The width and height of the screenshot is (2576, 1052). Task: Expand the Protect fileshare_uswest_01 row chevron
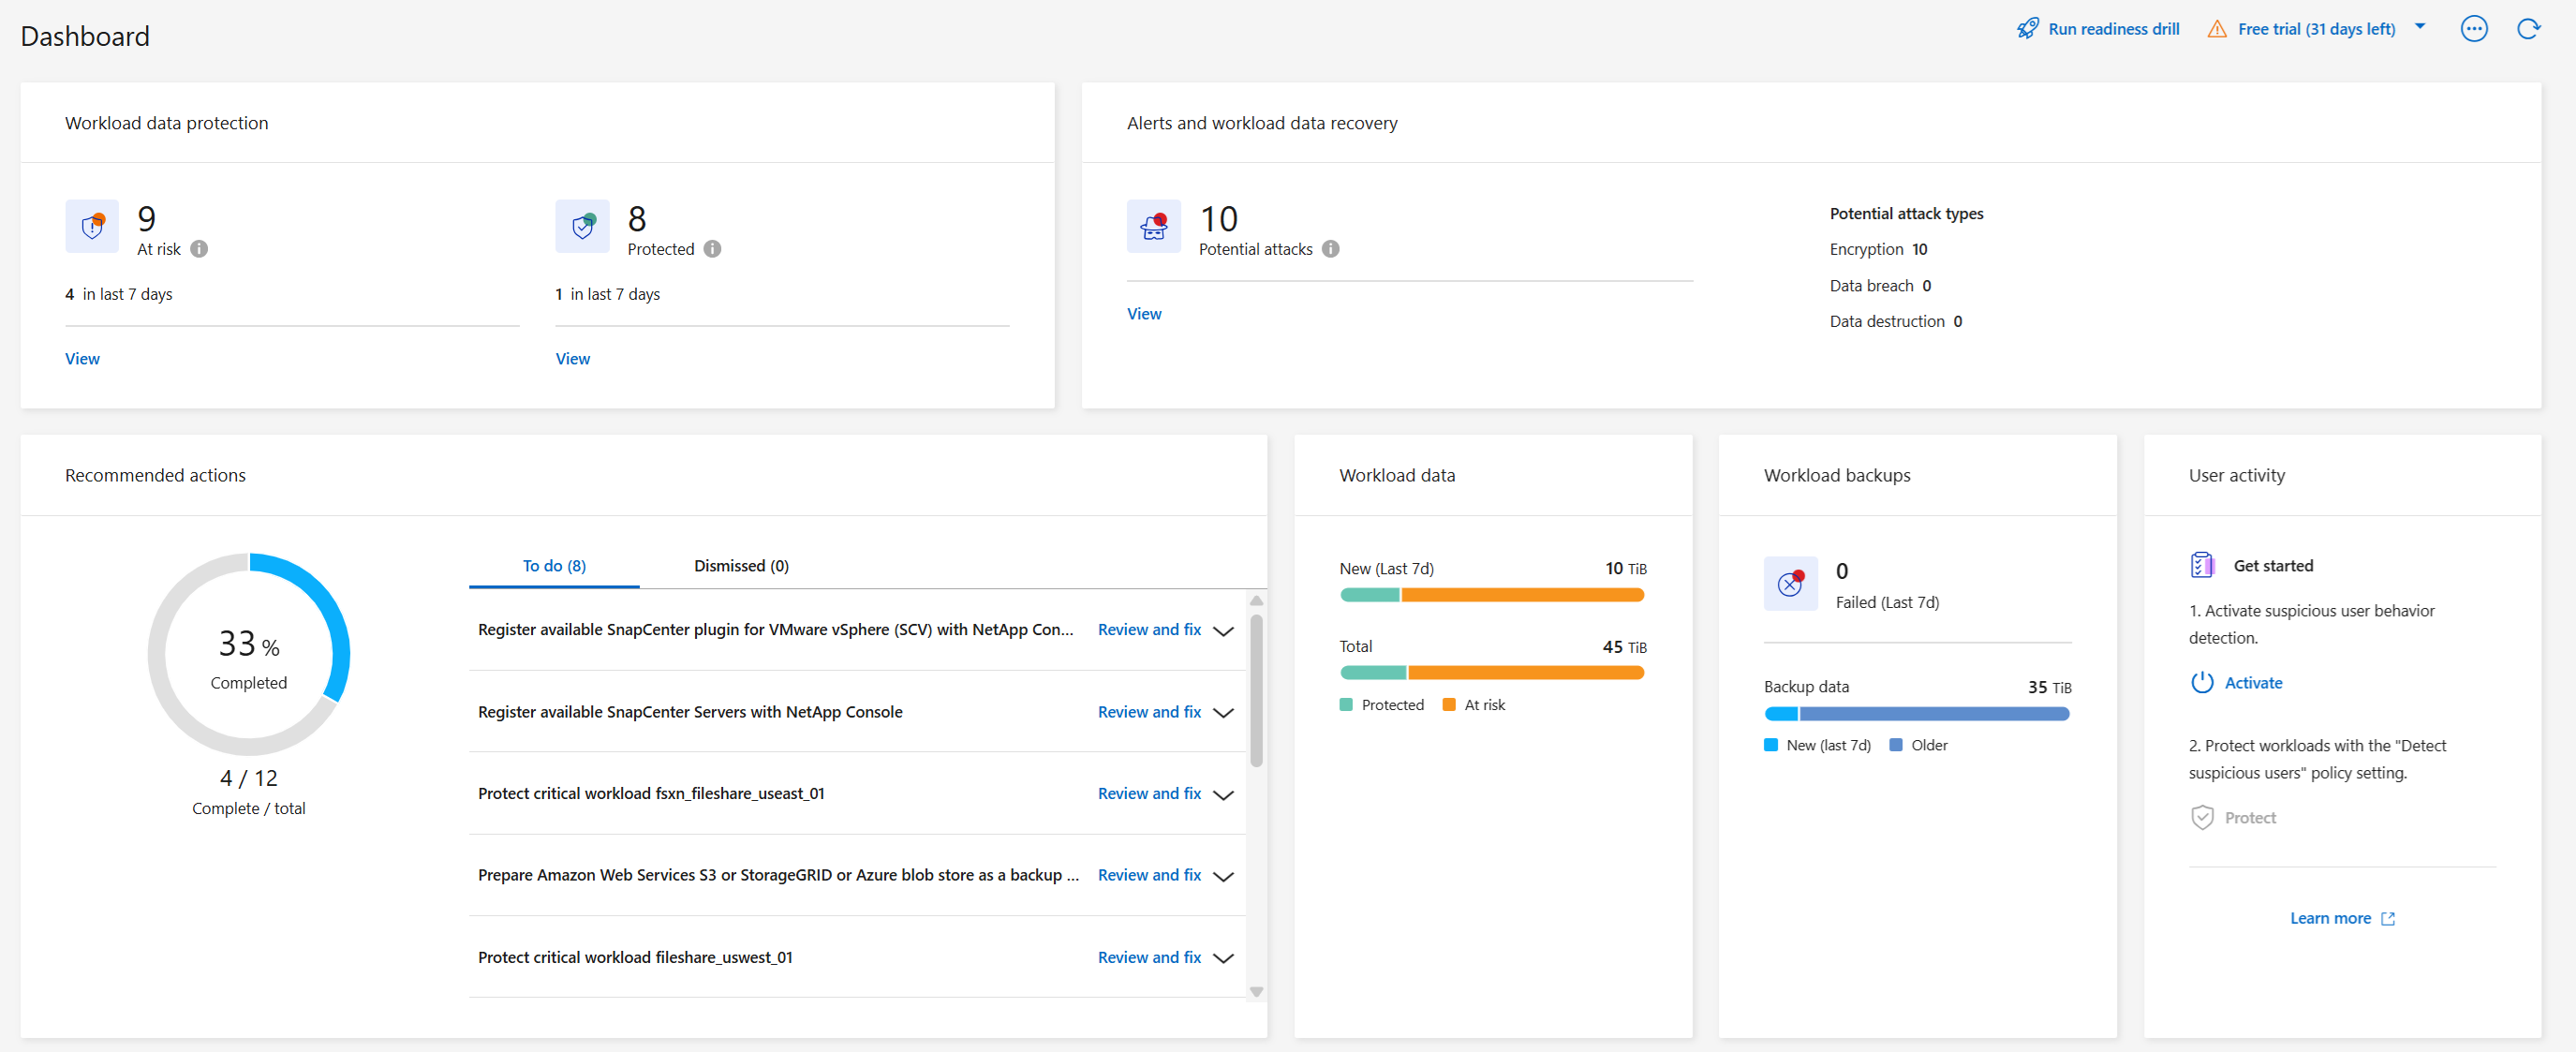[x=1223, y=958]
